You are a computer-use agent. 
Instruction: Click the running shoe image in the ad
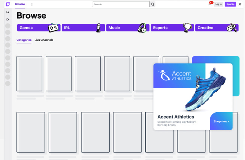point(205,89)
